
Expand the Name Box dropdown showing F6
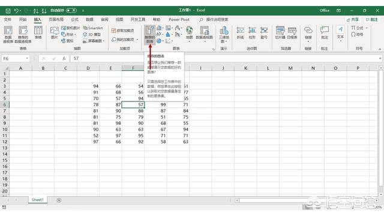click(x=27, y=59)
